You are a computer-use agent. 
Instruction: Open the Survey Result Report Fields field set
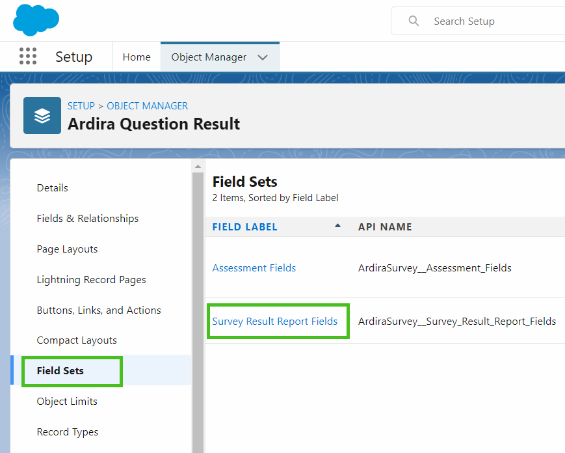pos(278,321)
